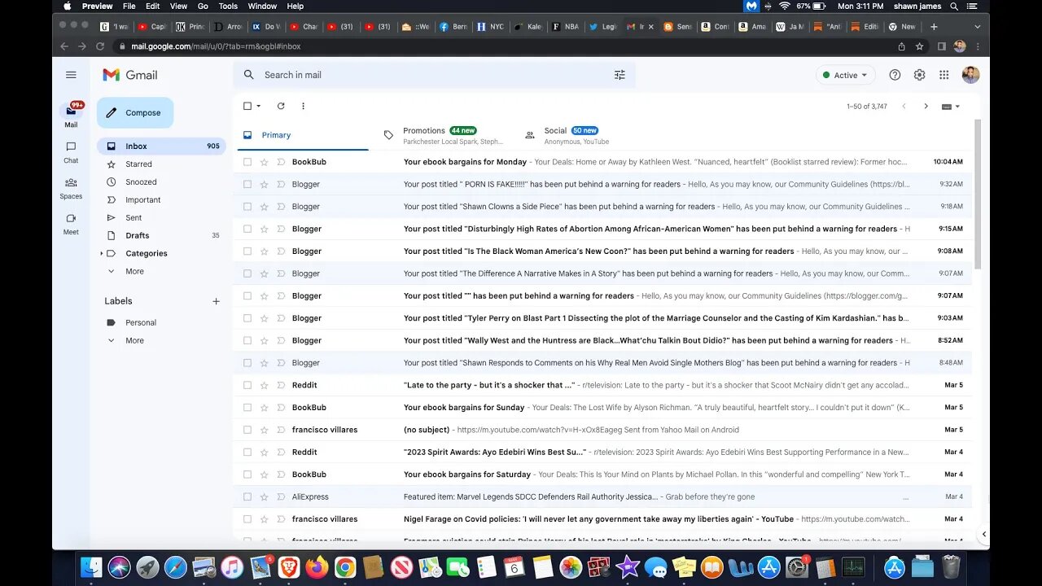Open Google Chrome from the dock
Viewport: 1042px width, 586px height.
click(x=344, y=567)
